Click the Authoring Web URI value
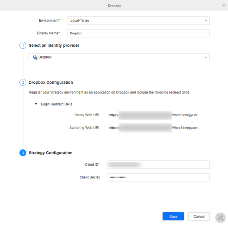This screenshot has height=227, width=228. coord(155,128)
